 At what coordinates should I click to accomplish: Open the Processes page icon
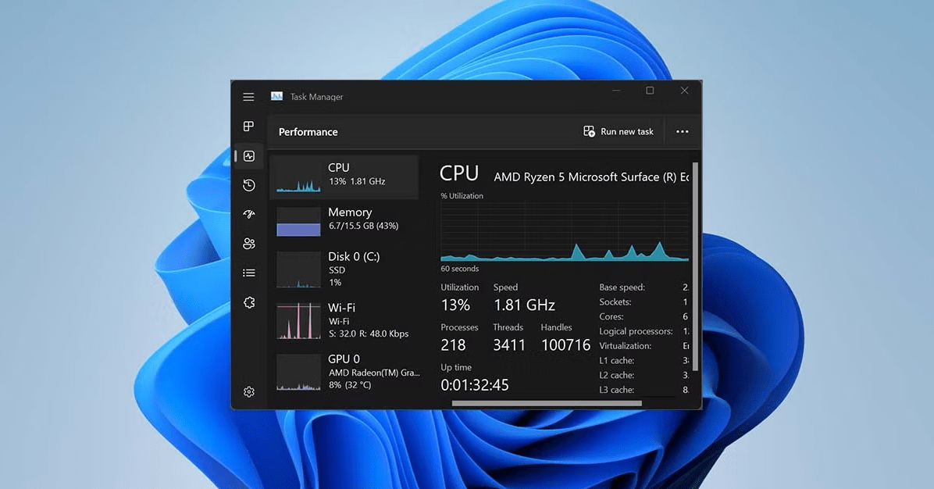(248, 127)
